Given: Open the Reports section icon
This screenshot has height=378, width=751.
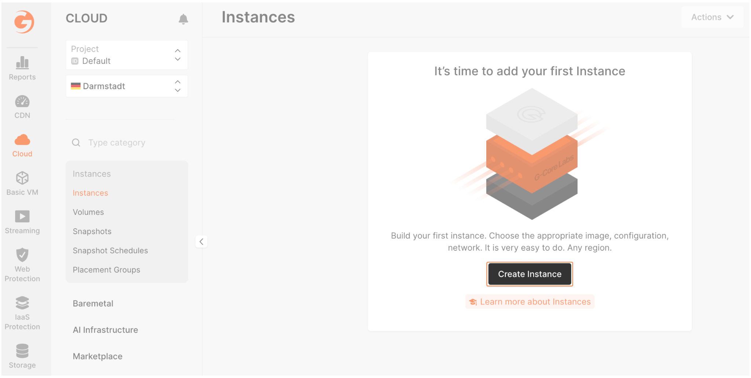Looking at the screenshot, I should 22,63.
